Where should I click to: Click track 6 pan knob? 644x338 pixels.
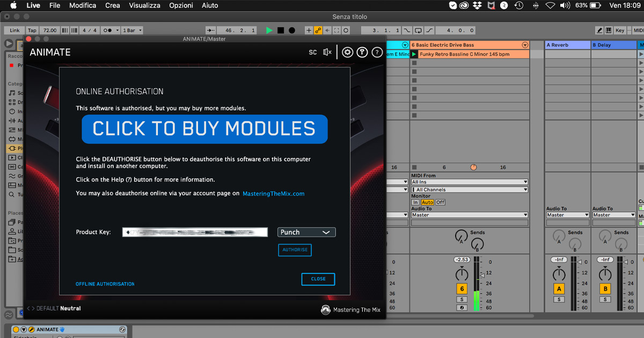point(462,274)
